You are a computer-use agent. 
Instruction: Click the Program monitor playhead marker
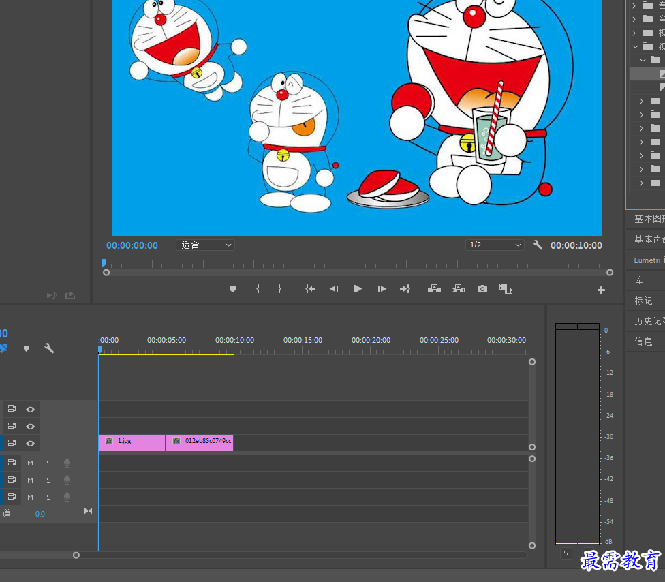104,262
